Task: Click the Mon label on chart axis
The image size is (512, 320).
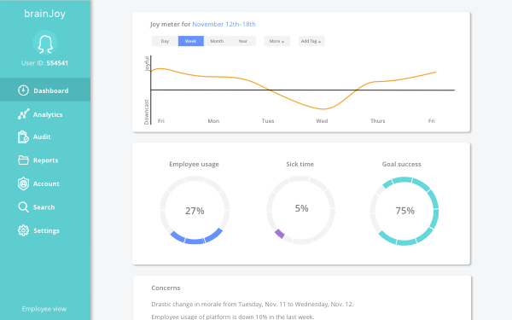Action: coord(213,121)
